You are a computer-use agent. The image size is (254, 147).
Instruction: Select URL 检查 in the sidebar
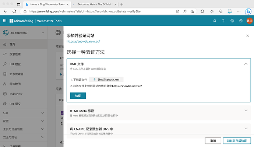pyautogui.click(x=24, y=64)
